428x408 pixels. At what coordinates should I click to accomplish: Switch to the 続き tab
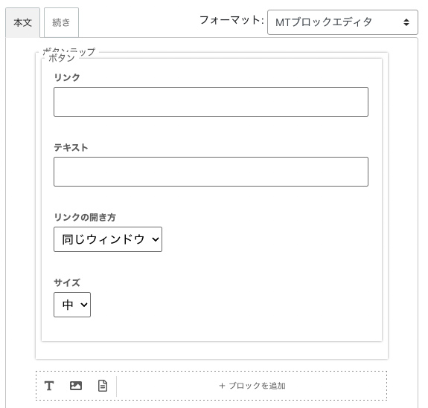click(x=61, y=22)
